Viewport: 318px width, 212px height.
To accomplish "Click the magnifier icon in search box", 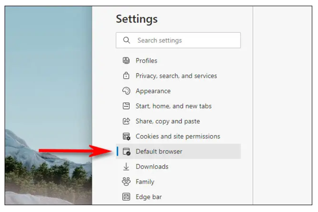I will (127, 40).
